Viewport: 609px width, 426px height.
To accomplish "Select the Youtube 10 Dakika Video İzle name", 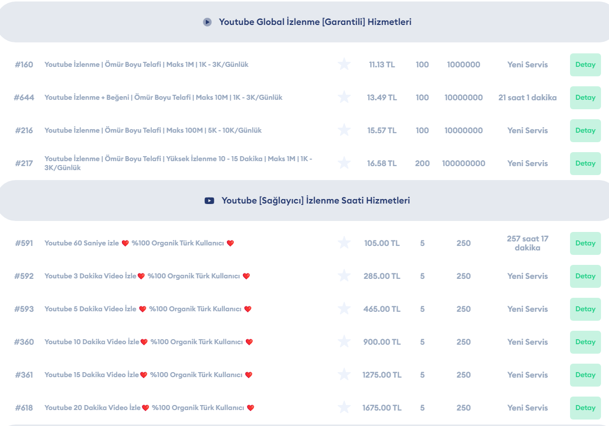I will 149,342.
